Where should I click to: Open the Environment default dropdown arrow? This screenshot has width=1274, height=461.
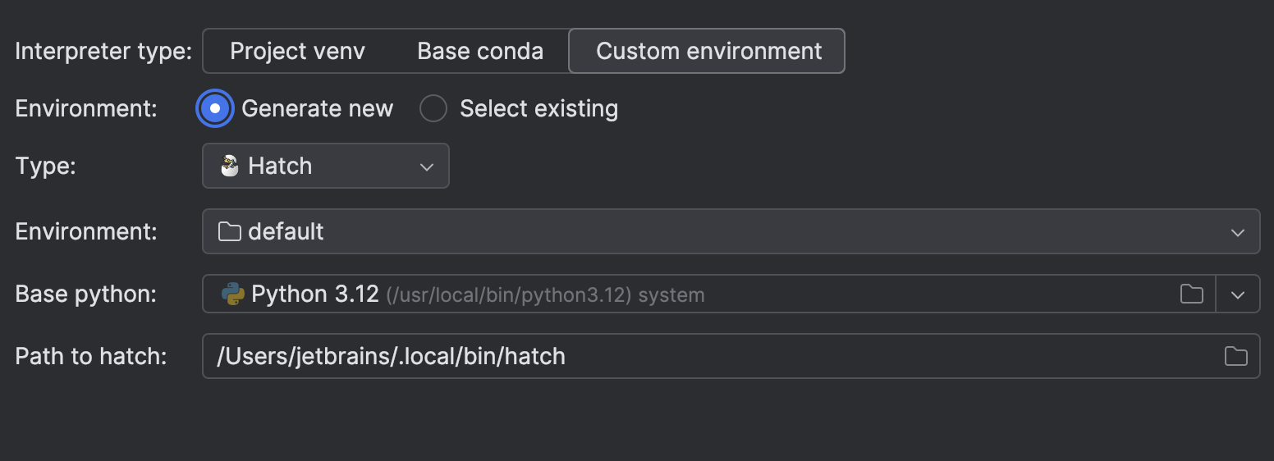click(1238, 232)
